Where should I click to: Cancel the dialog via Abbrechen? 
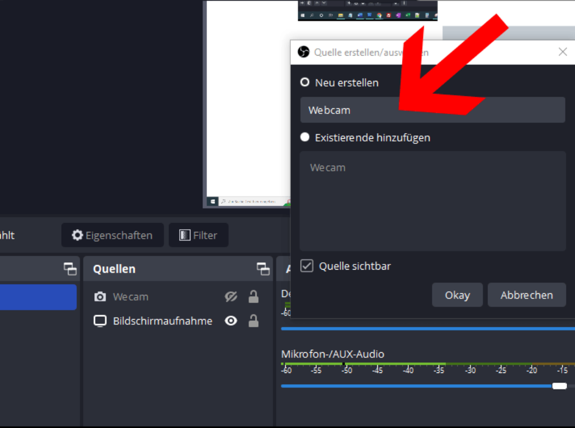(527, 294)
